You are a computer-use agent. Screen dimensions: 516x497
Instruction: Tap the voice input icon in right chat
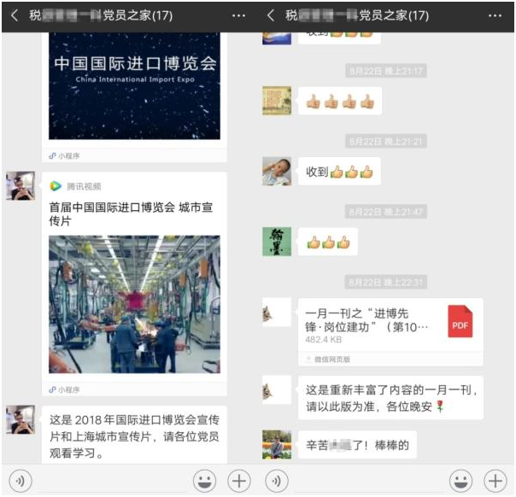click(x=277, y=481)
